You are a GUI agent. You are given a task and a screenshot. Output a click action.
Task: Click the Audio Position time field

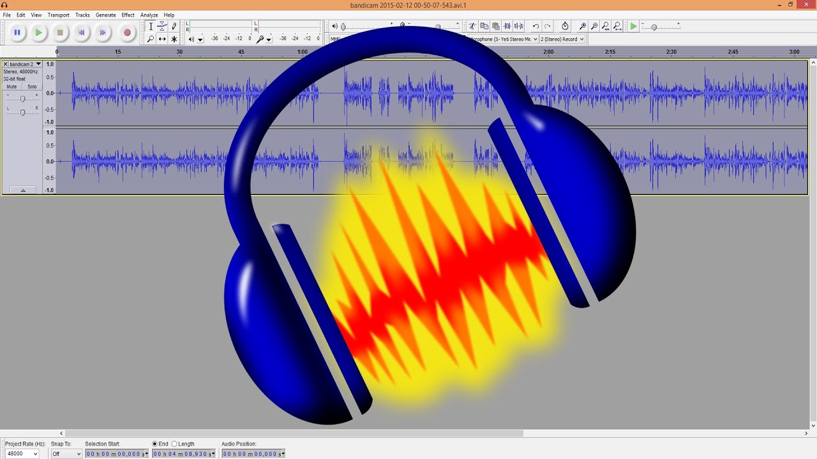coord(253,454)
